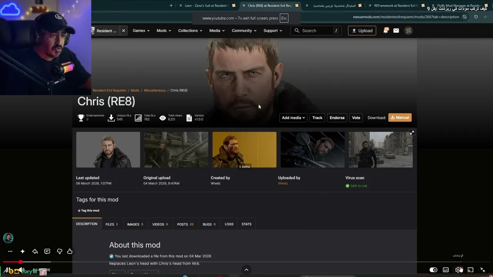This screenshot has height=277, width=493.
Task: Switch to the FILES tab
Action: click(112, 224)
